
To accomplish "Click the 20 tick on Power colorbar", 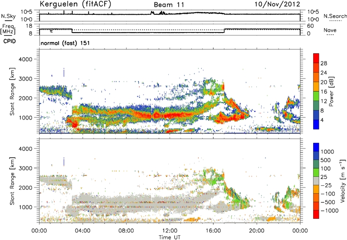I will click(324, 82).
